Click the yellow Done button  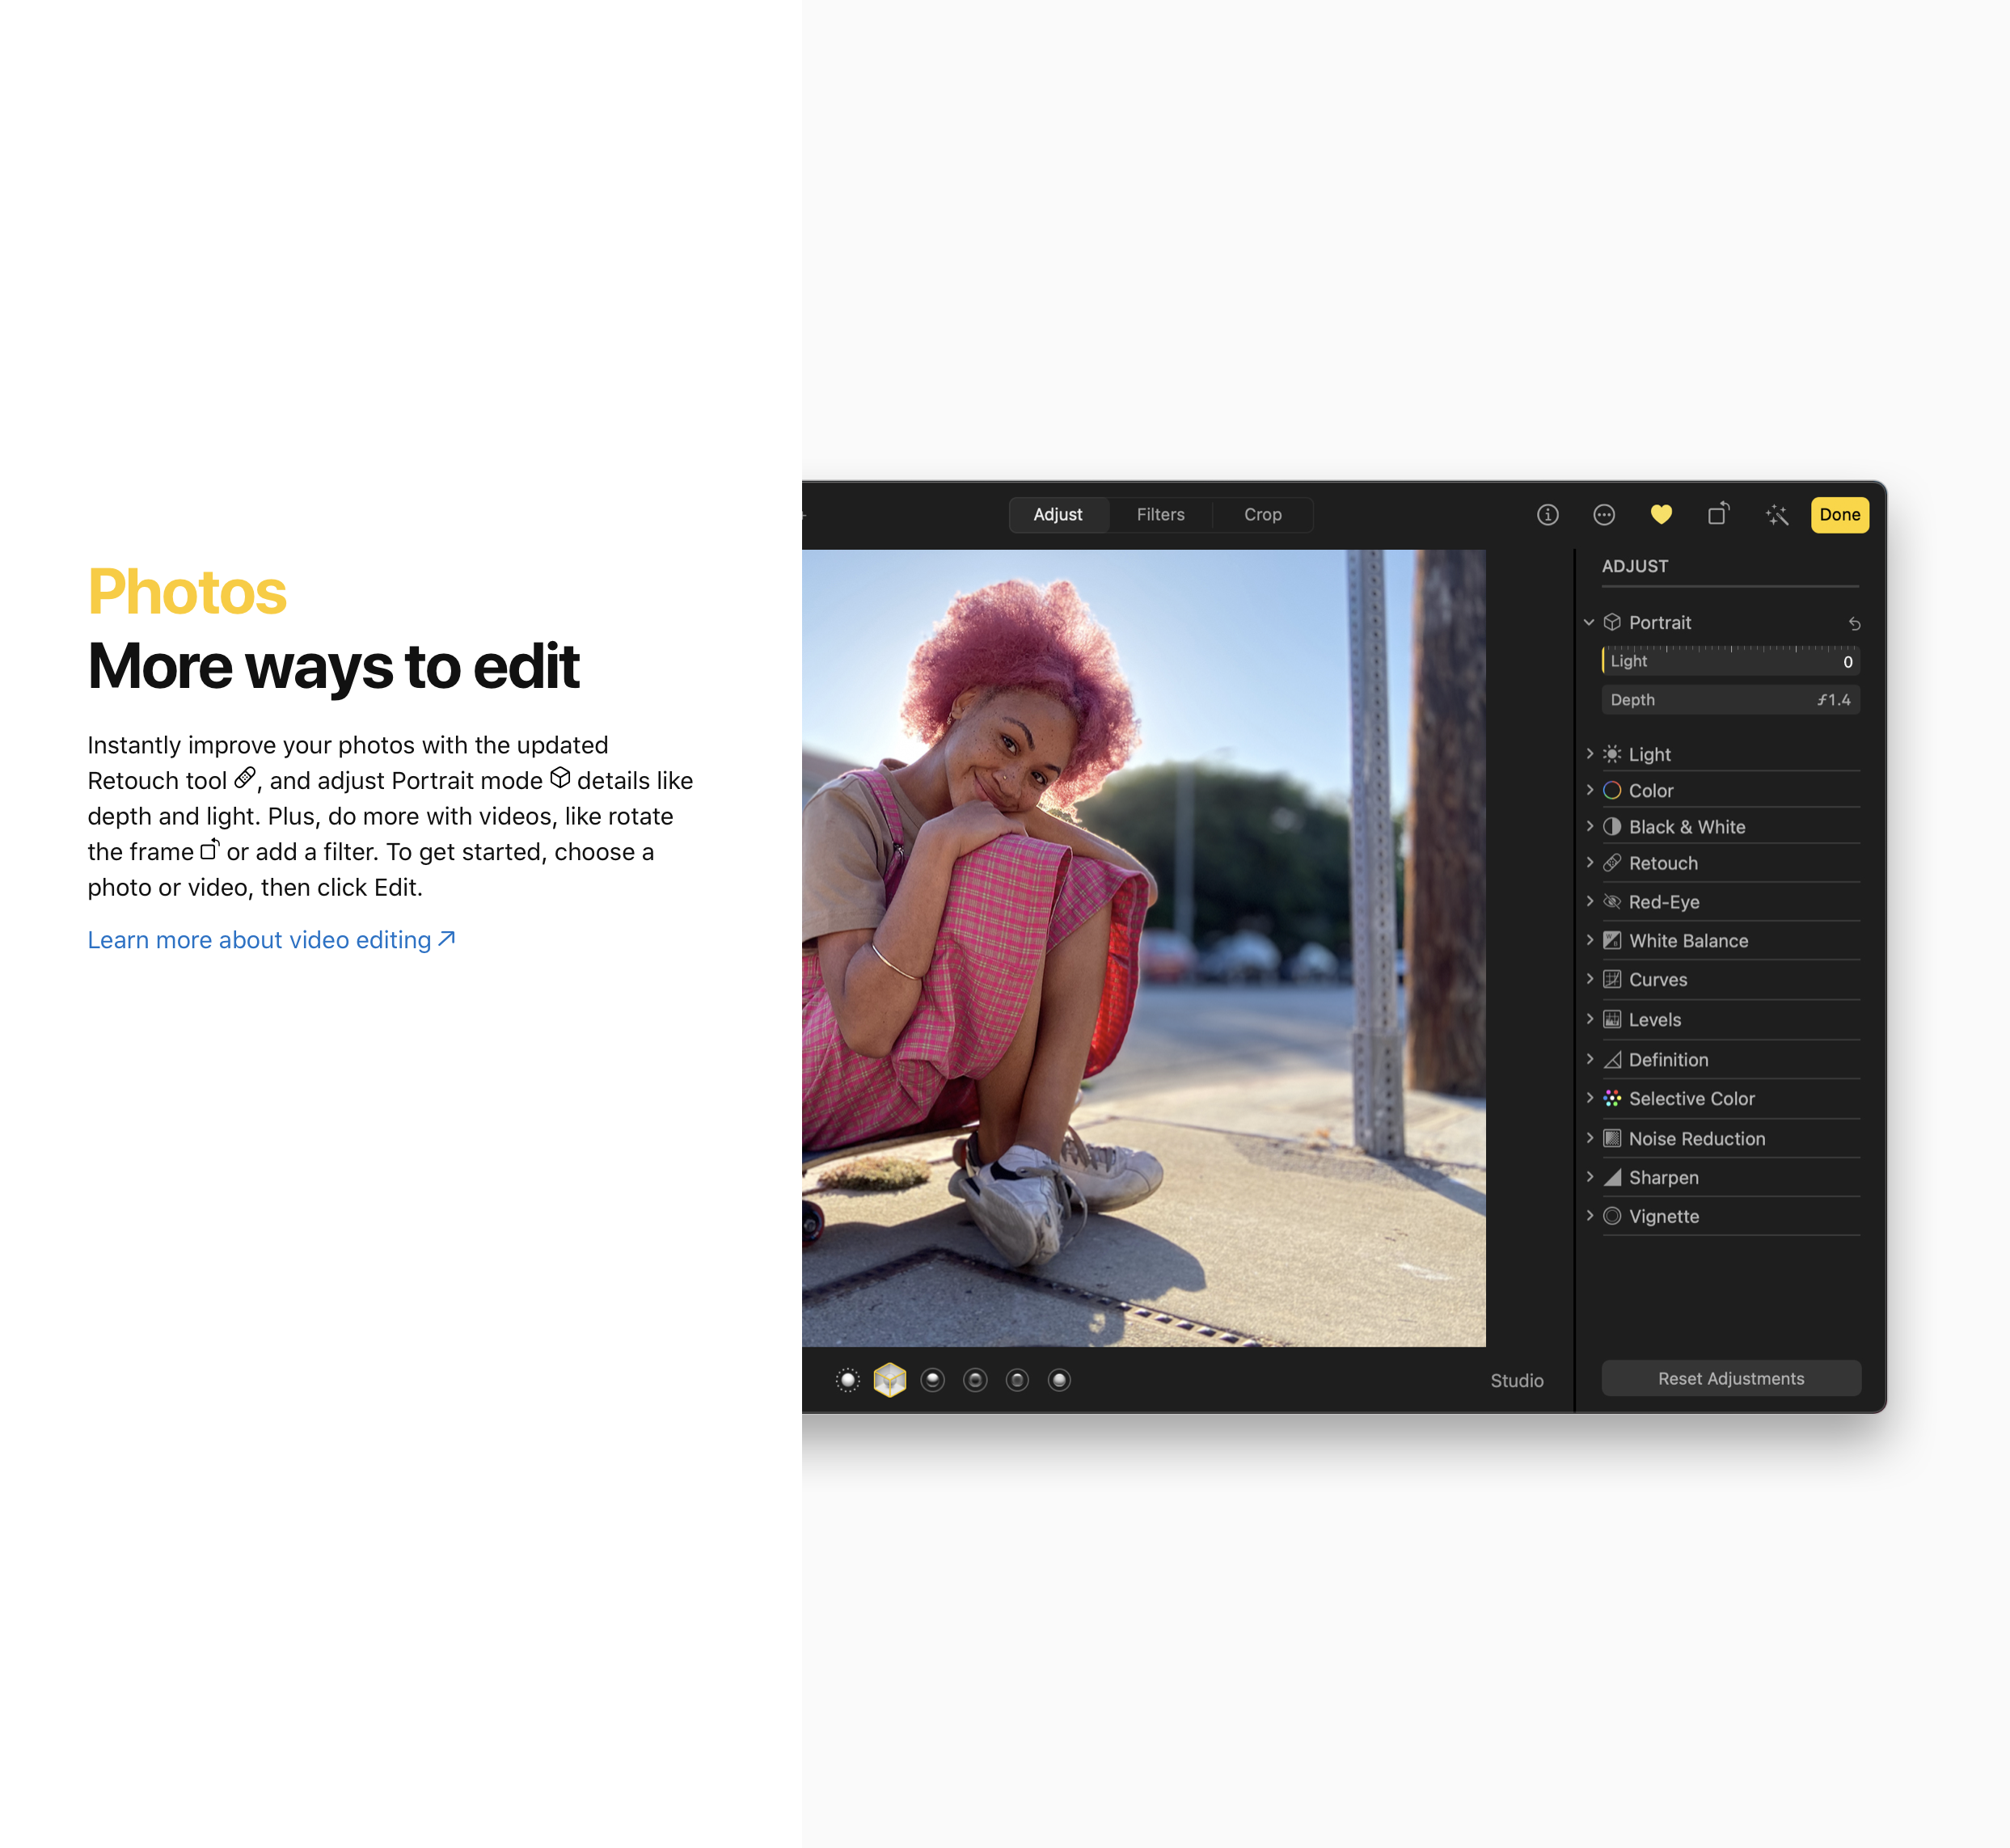coord(1840,515)
